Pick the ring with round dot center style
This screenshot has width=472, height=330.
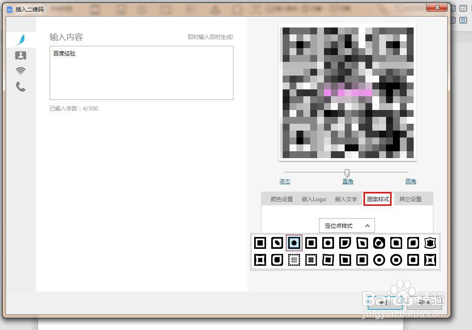379,260
